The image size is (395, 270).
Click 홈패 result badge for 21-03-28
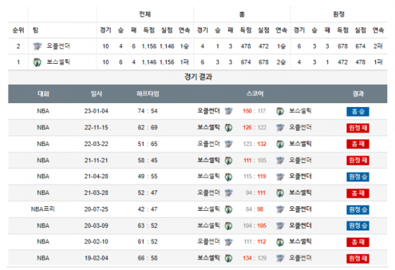(x=357, y=193)
